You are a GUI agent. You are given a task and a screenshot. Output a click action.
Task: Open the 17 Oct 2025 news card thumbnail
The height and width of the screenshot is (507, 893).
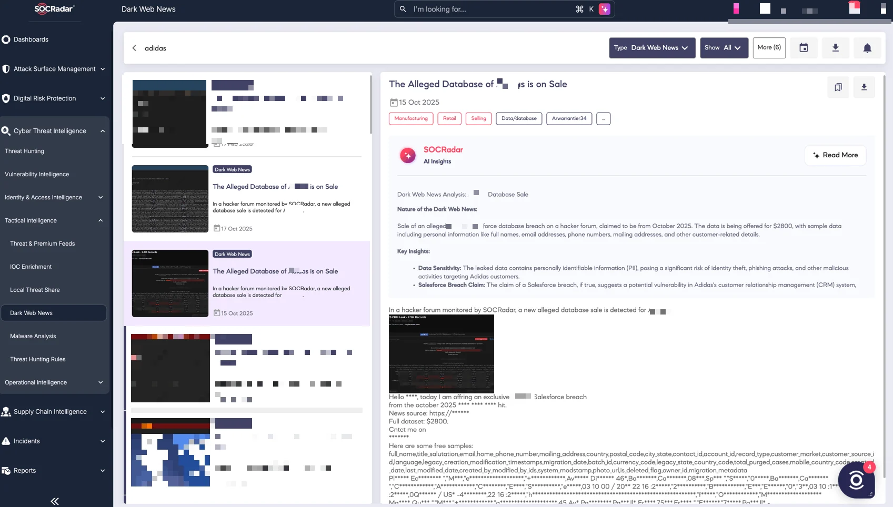point(170,199)
